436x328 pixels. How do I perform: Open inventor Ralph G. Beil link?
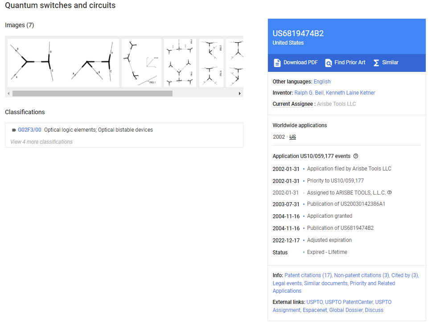tap(309, 93)
